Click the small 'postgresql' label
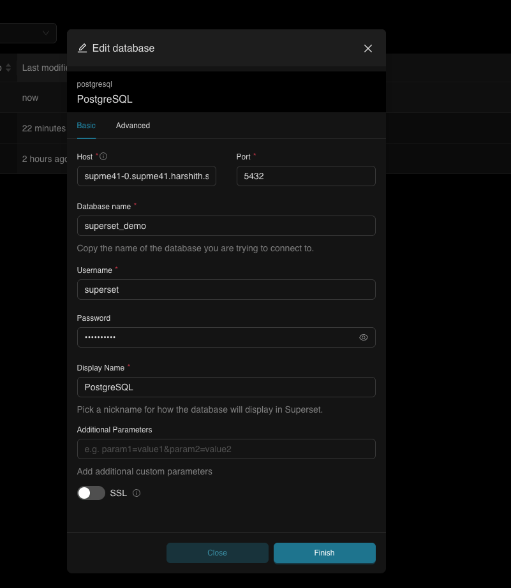 [x=94, y=84]
